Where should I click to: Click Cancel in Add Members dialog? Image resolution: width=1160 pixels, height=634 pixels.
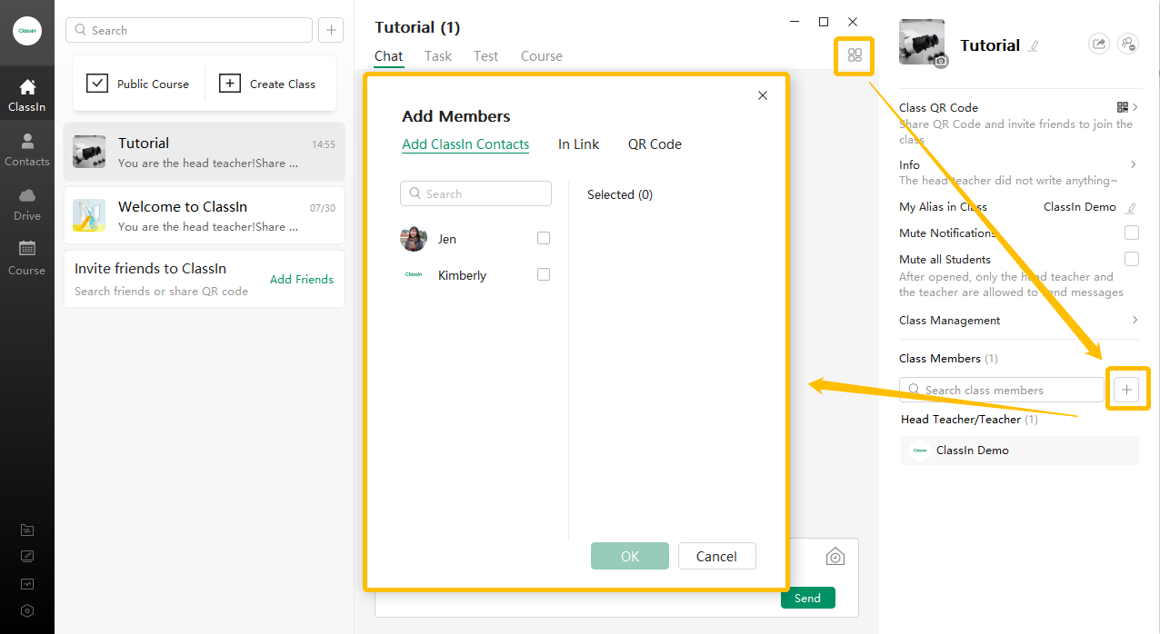coord(716,556)
